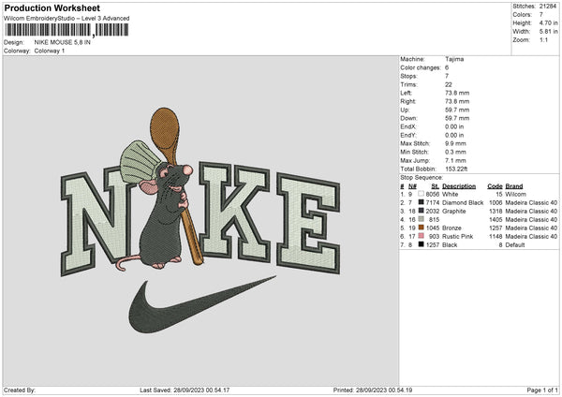Select the 'Diamond Black' description text

[x=463, y=203]
